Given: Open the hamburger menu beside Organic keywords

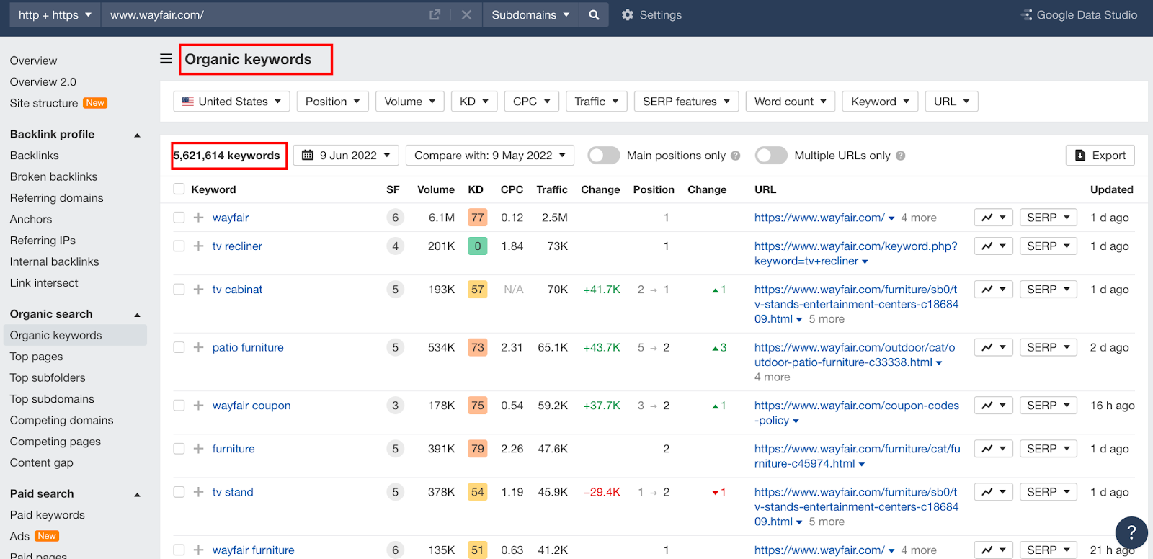Looking at the screenshot, I should [x=166, y=59].
